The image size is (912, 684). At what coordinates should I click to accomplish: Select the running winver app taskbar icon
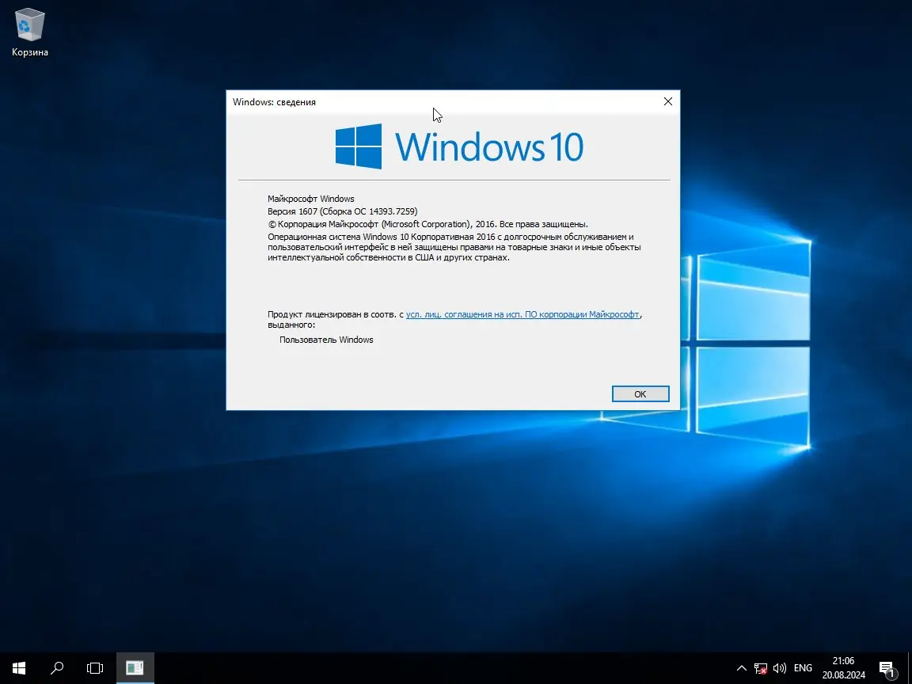[135, 667]
